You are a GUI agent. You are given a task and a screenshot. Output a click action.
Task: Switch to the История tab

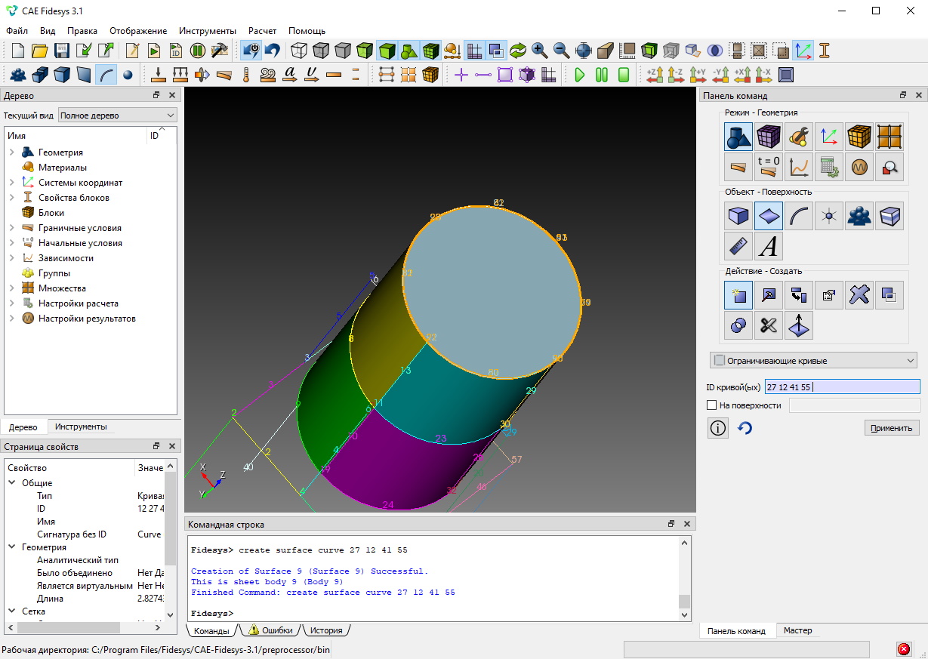(x=326, y=630)
